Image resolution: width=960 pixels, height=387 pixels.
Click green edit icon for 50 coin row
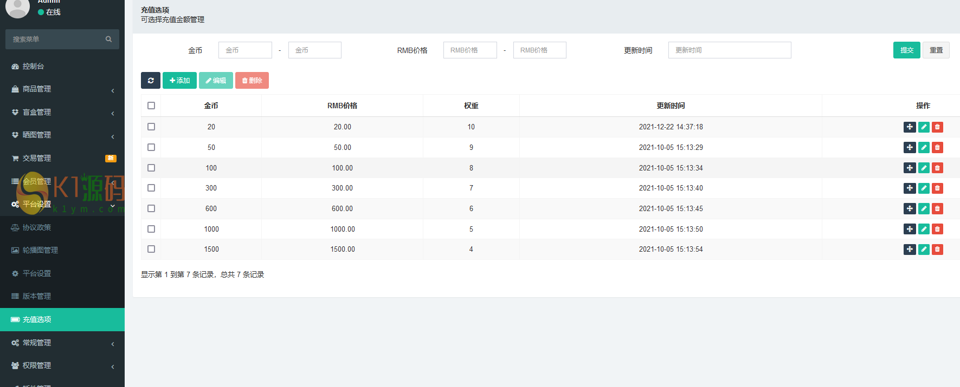point(924,148)
